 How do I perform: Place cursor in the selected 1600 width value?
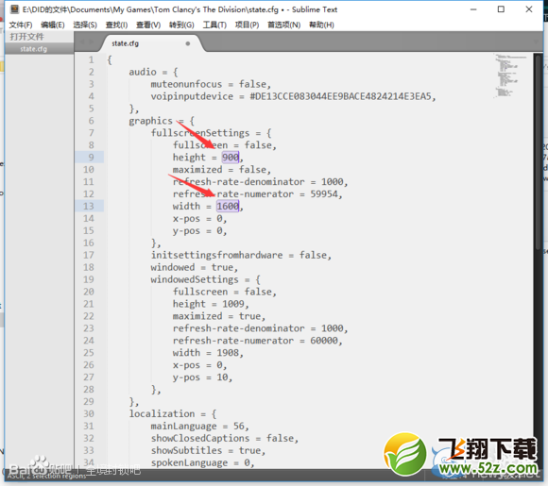[x=228, y=206]
